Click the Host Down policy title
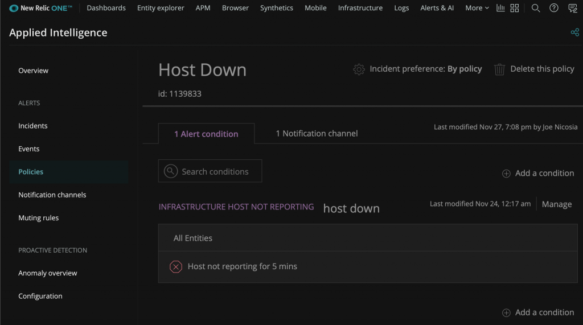Image resolution: width=583 pixels, height=325 pixels. 202,70
